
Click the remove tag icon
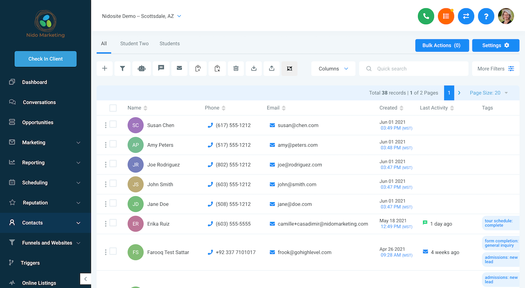[x=217, y=68]
